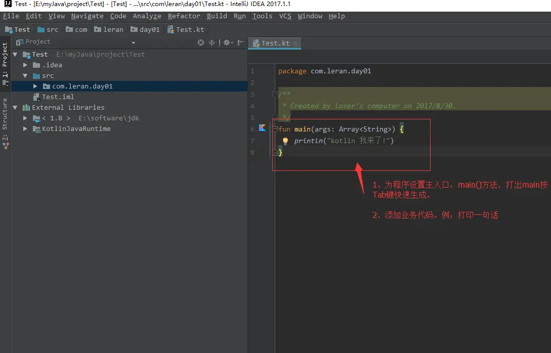Viewport: 551px width, 353px height.
Task: Expand the < 1.8 > JDK node
Action: 25,118
